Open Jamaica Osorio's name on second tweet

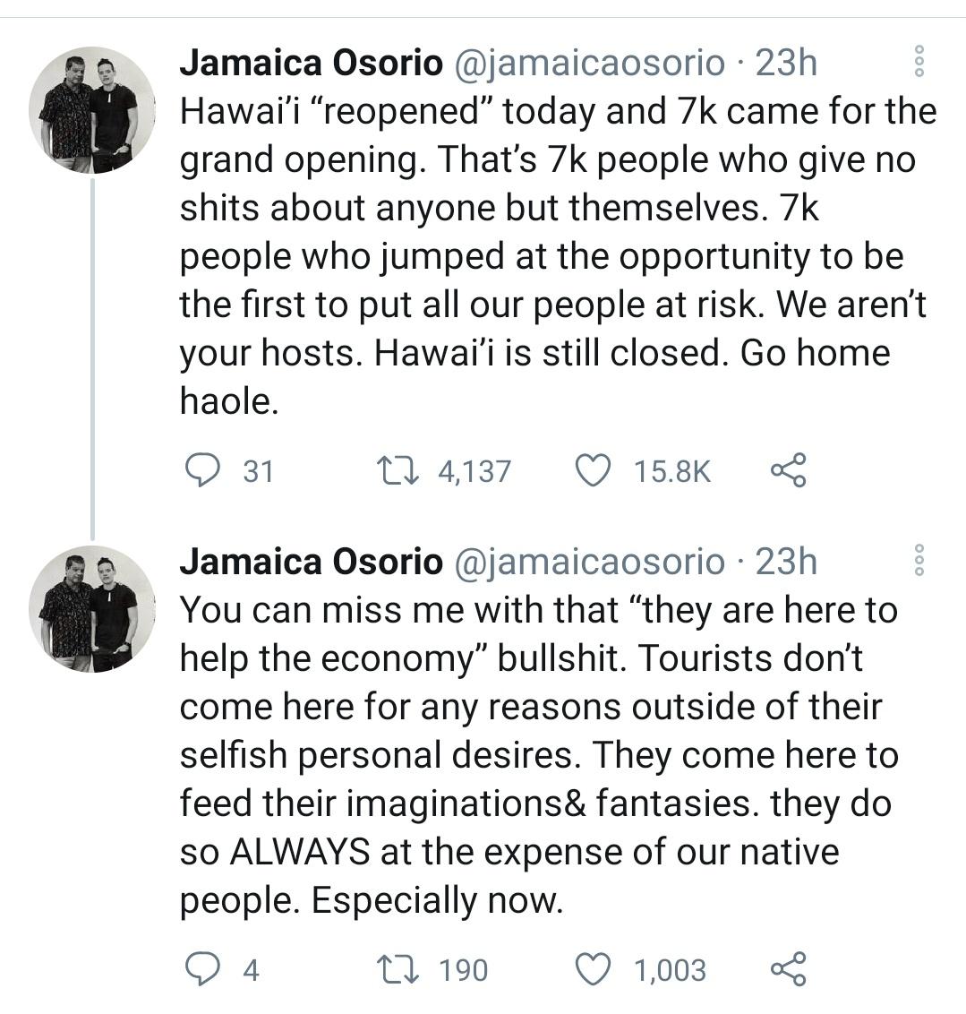[311, 562]
